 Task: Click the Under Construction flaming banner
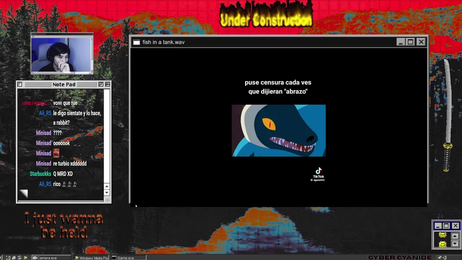[266, 15]
